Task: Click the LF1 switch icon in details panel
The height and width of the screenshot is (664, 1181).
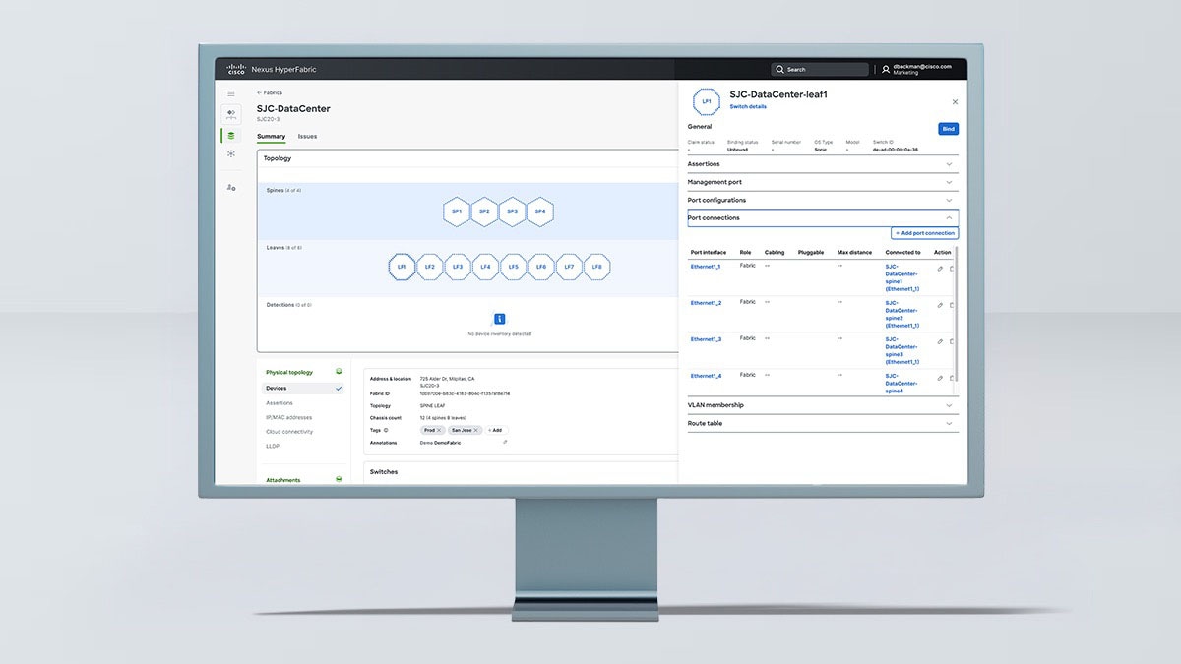Action: 707,100
